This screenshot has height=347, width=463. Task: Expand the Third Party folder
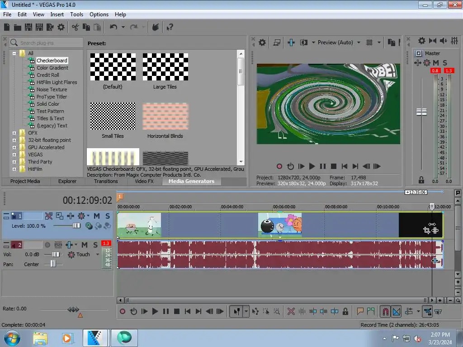[14, 162]
